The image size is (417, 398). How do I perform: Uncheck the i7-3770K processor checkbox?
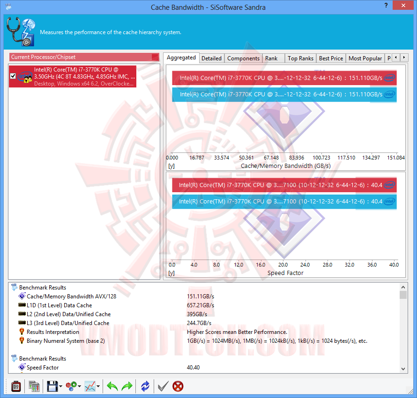(13, 76)
